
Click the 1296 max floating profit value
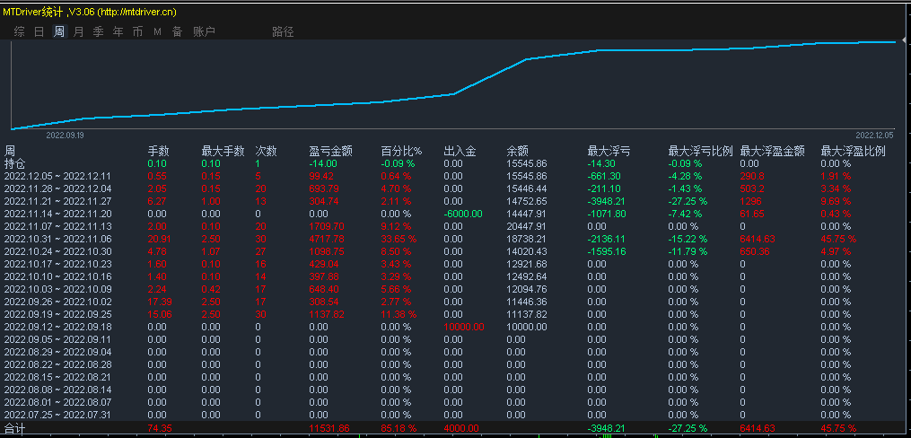(x=750, y=201)
